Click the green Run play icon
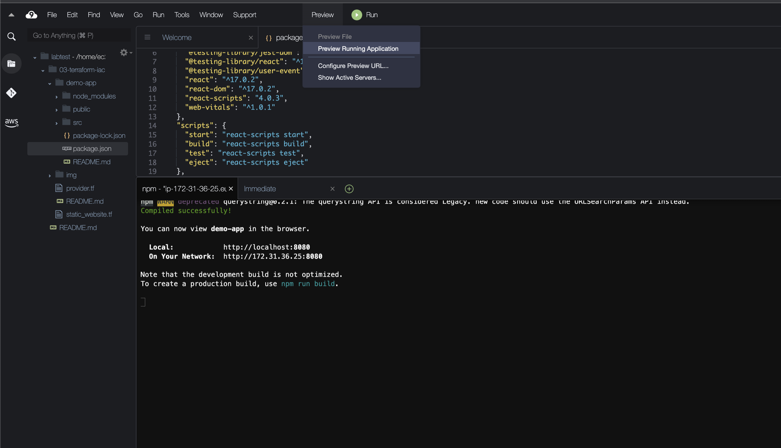Screen dimensions: 781x448 click(357, 15)
